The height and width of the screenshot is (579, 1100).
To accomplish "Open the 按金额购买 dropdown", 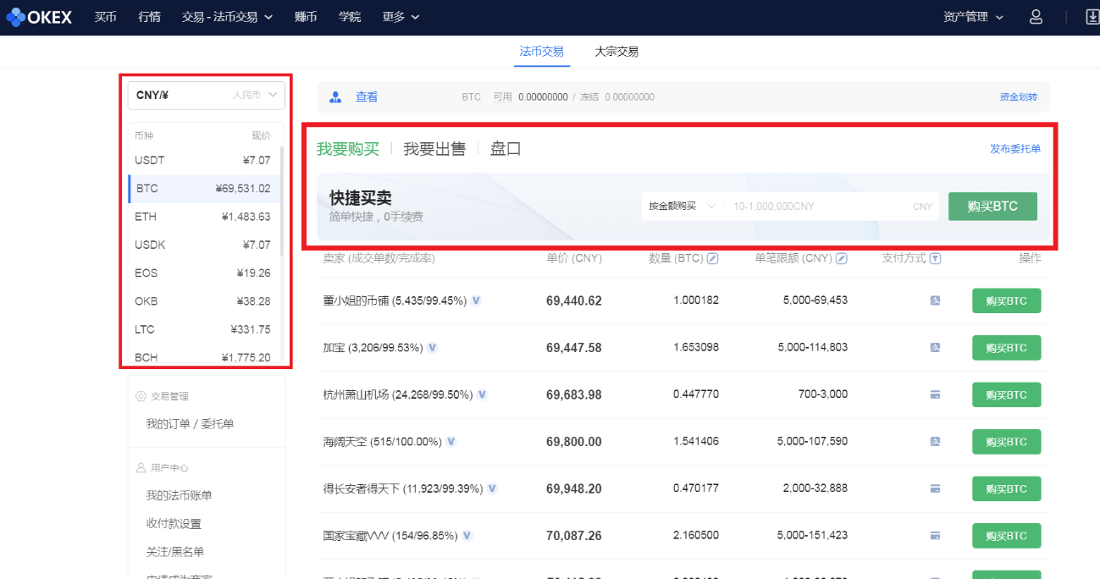I will click(x=681, y=206).
